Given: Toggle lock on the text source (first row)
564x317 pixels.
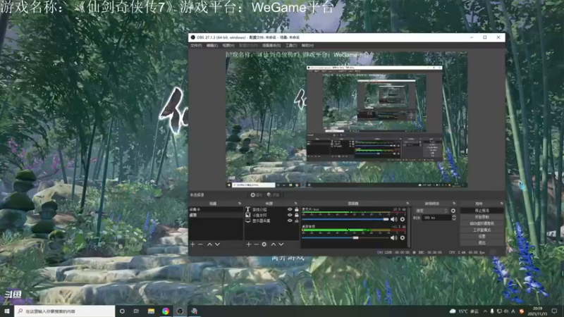Looking at the screenshot, I should tap(296, 209).
